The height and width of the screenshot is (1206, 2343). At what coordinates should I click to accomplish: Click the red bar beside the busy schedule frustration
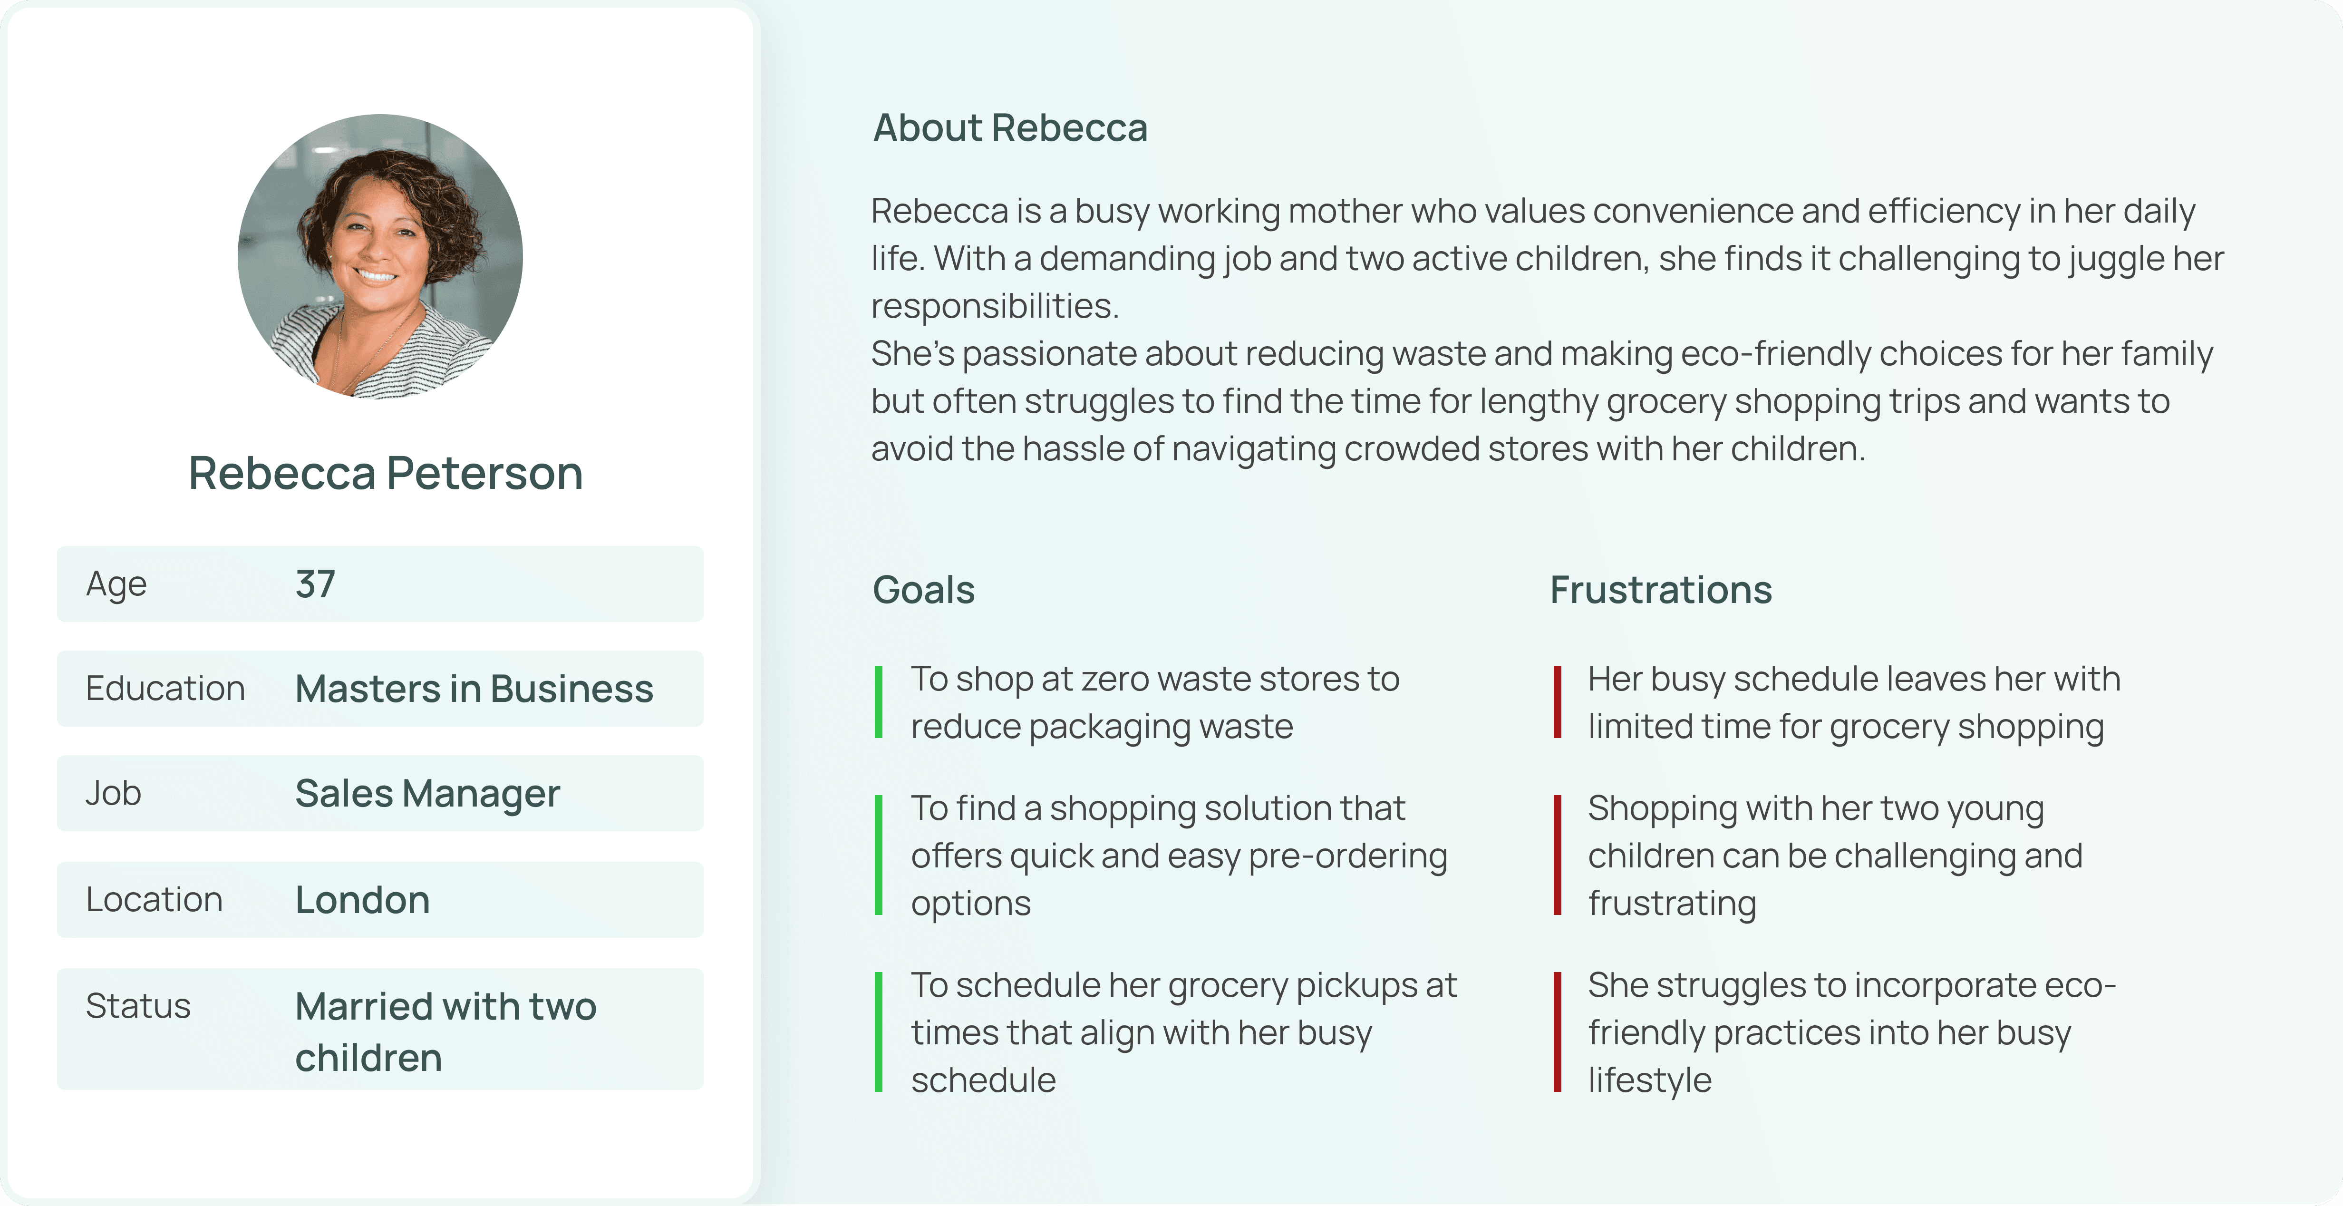point(1557,702)
